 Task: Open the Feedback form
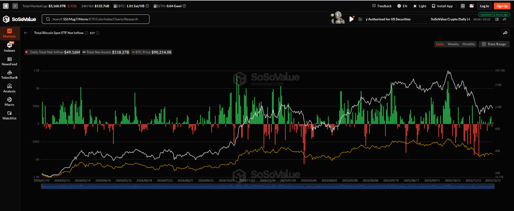point(382,6)
